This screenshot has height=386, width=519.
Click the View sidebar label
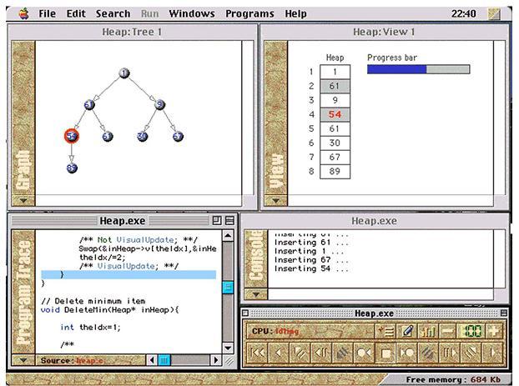pyautogui.click(x=275, y=171)
